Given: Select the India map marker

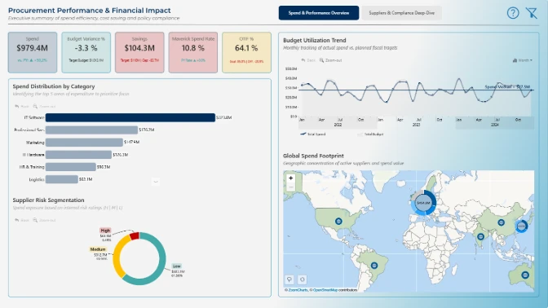Looking at the screenshot, I should click(481, 237).
